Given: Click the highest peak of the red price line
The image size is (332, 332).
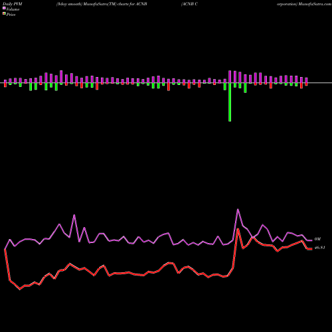Looking at the screenshot, I should [238, 229].
